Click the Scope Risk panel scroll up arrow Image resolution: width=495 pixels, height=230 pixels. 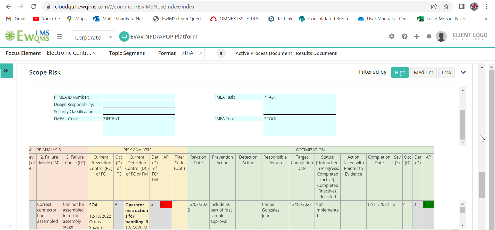point(482,67)
